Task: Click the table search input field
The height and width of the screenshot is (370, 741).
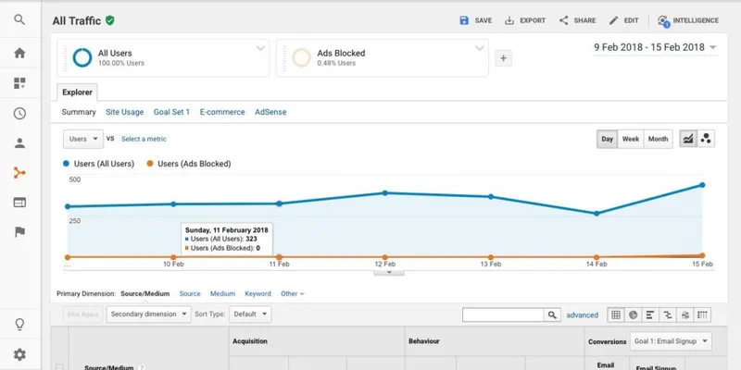Action: 503,314
